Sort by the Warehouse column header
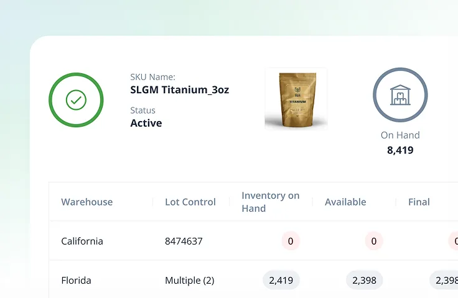This screenshot has height=298, width=458. 87,202
